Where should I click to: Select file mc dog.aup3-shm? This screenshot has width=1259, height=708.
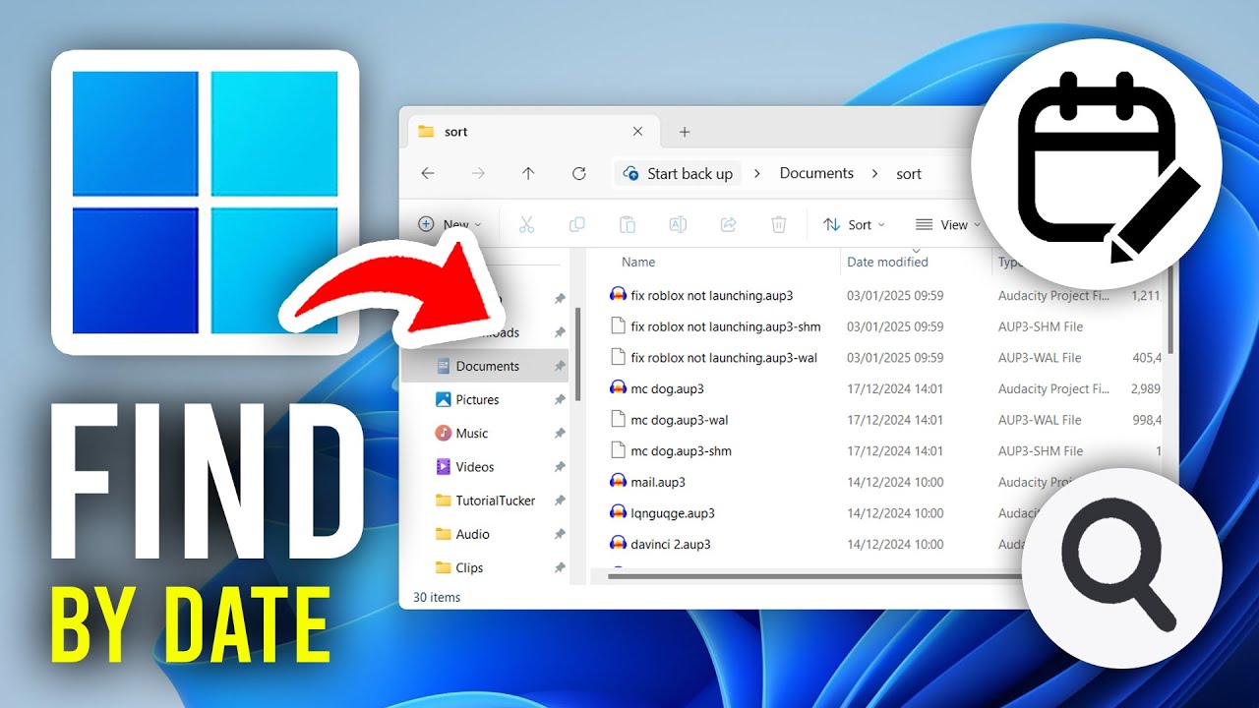coord(681,451)
